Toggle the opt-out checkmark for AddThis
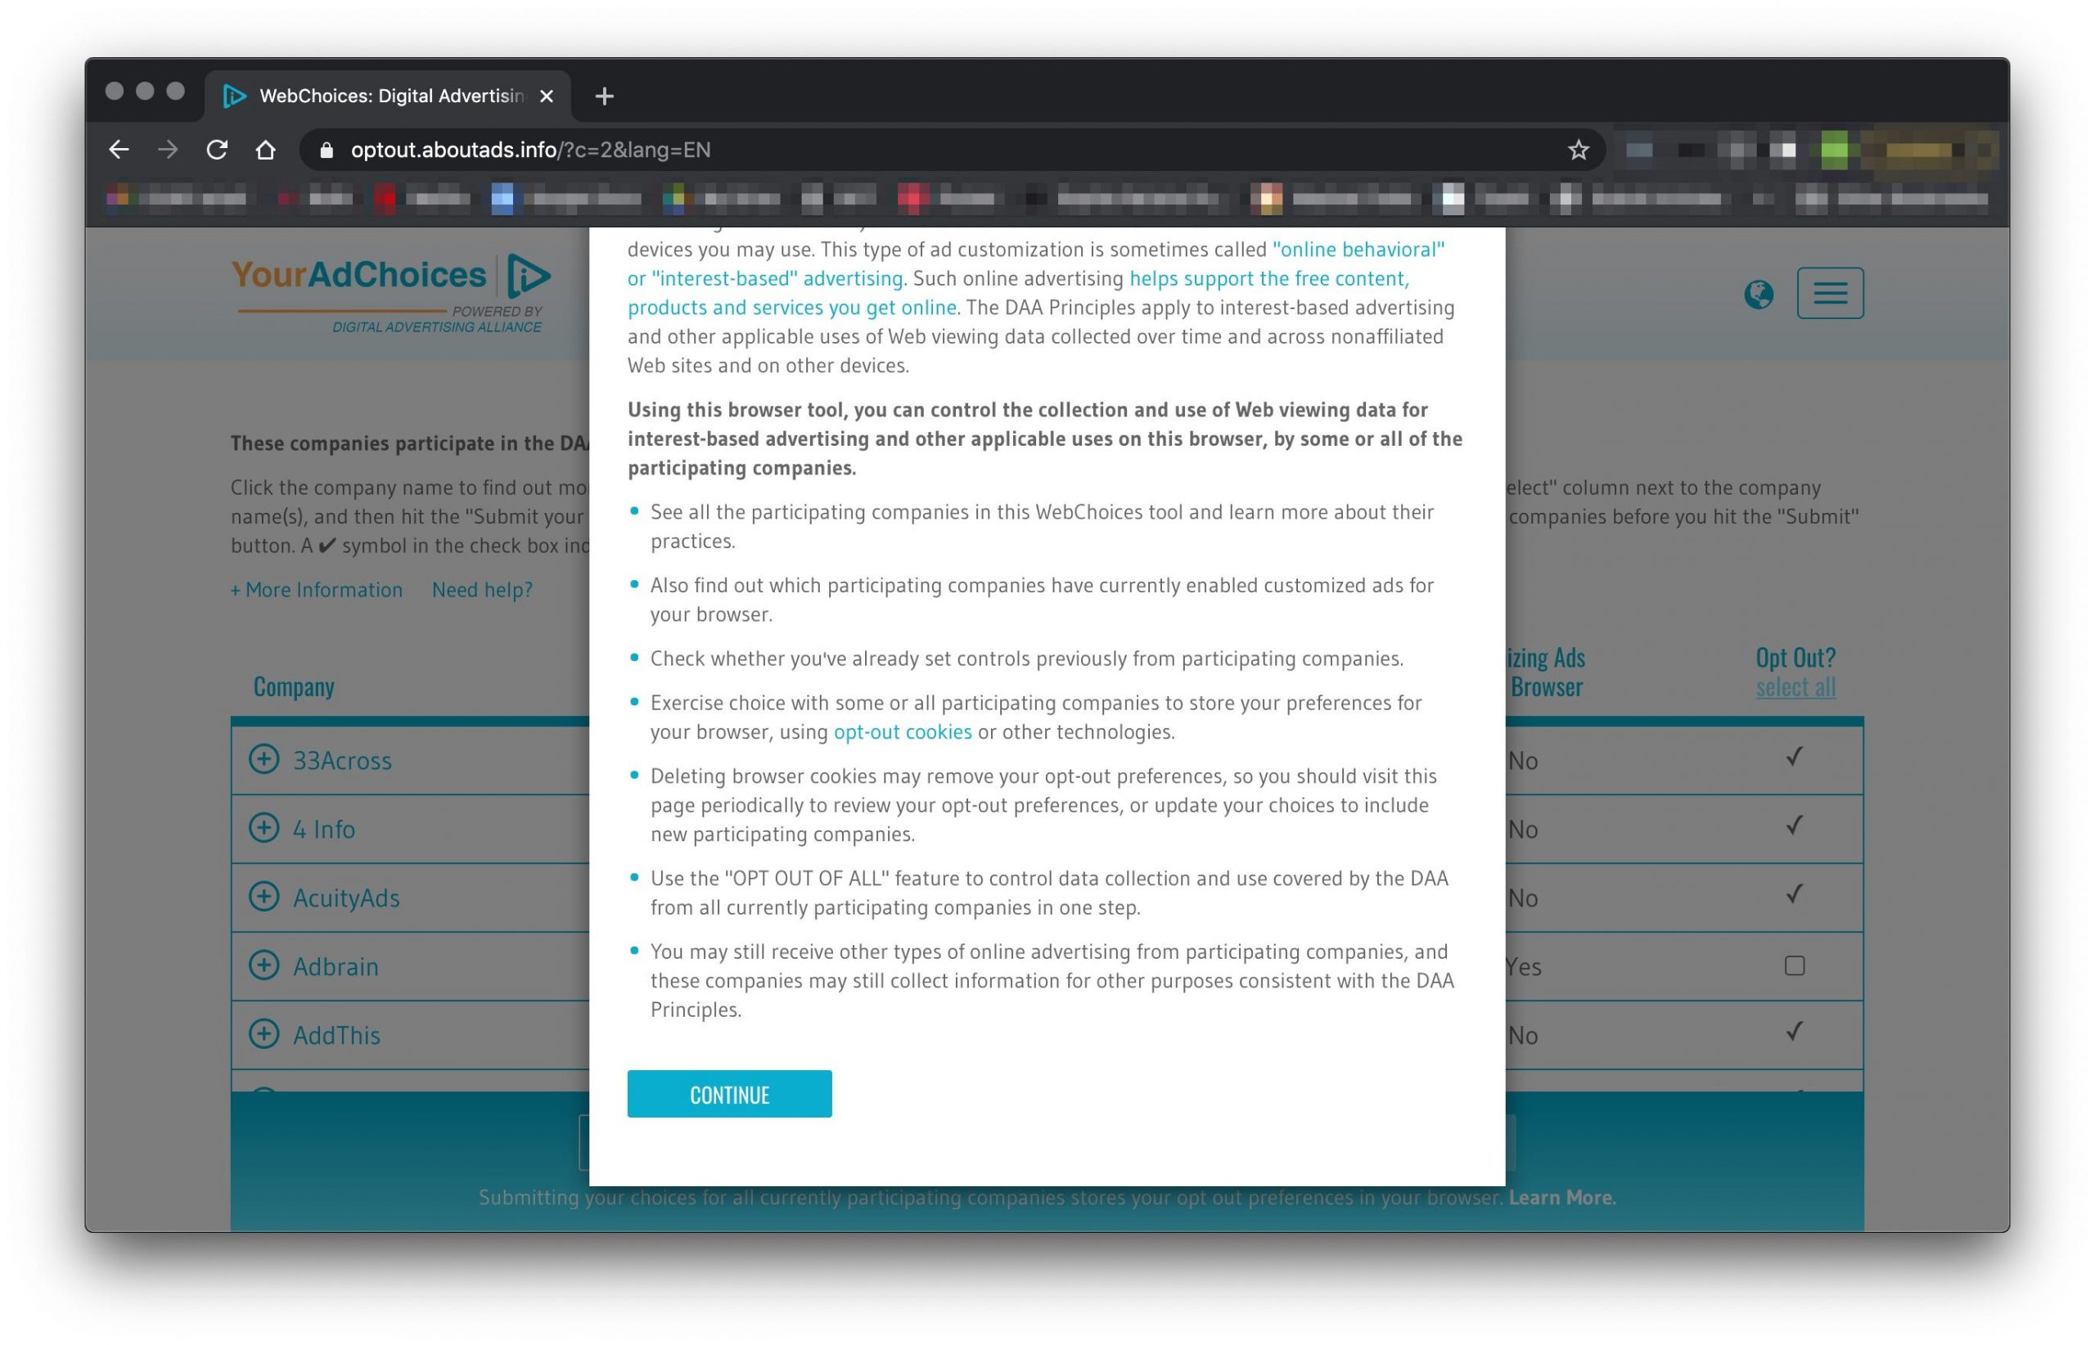This screenshot has height=1345, width=2095. tap(1795, 1033)
